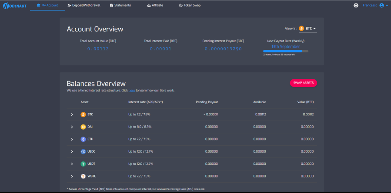
Task: Click the Statements document icon
Action: tap(111, 6)
